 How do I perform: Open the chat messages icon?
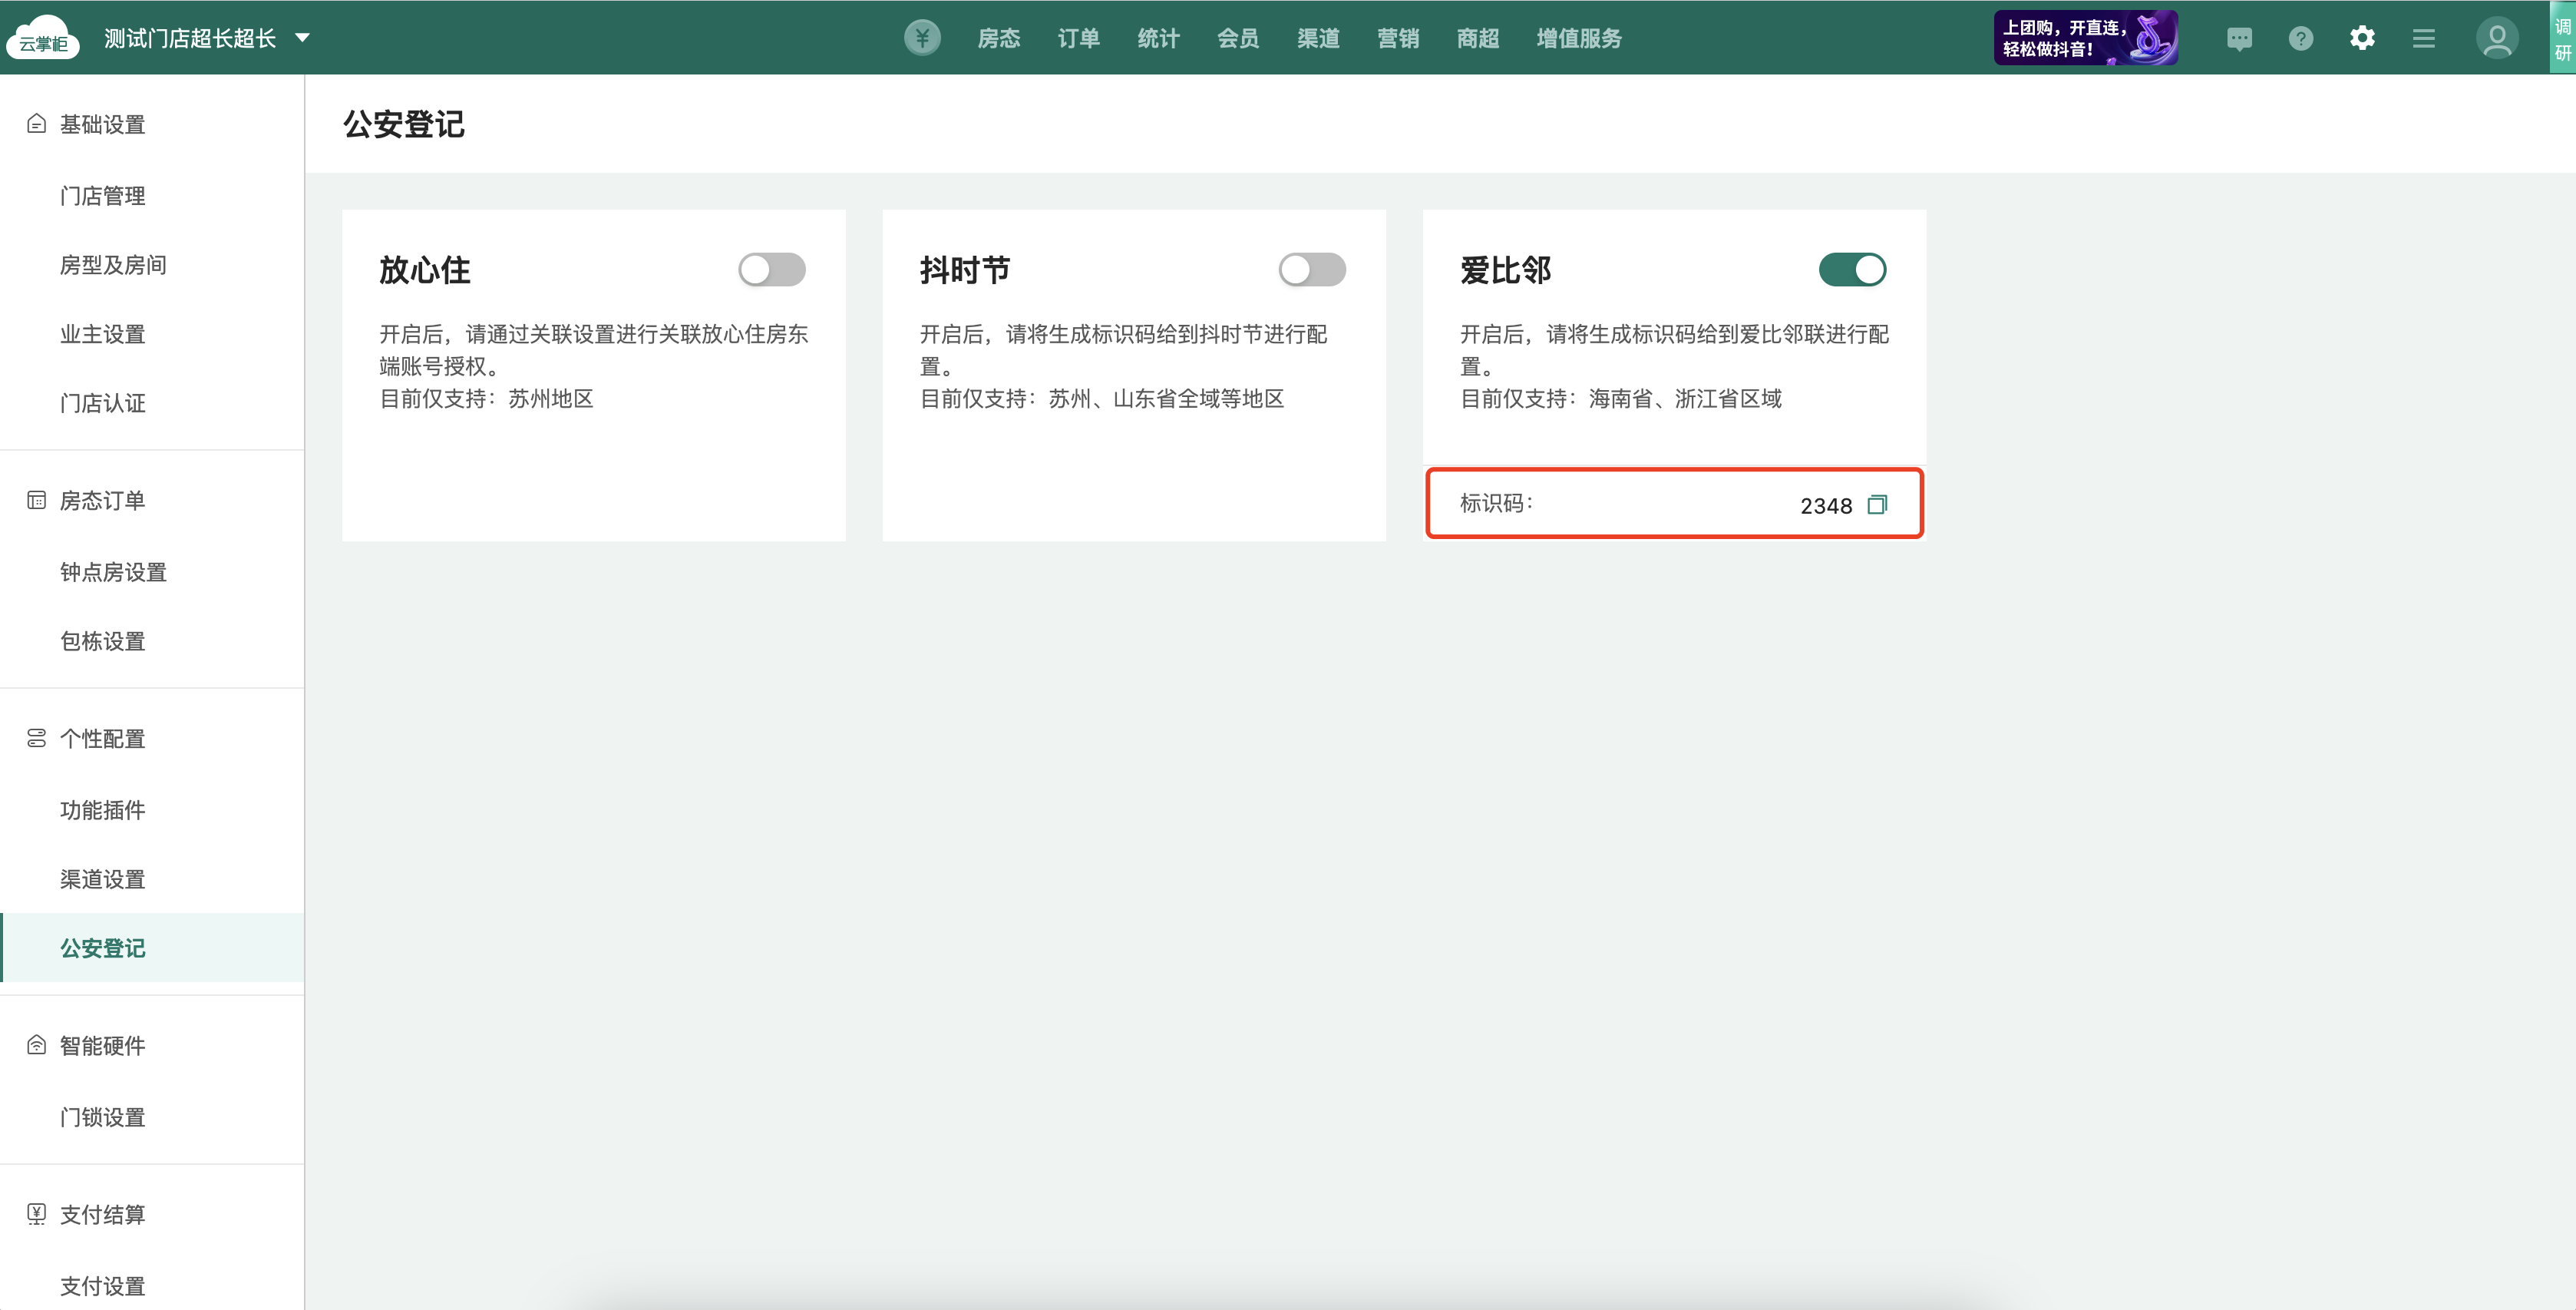pyautogui.click(x=2239, y=39)
